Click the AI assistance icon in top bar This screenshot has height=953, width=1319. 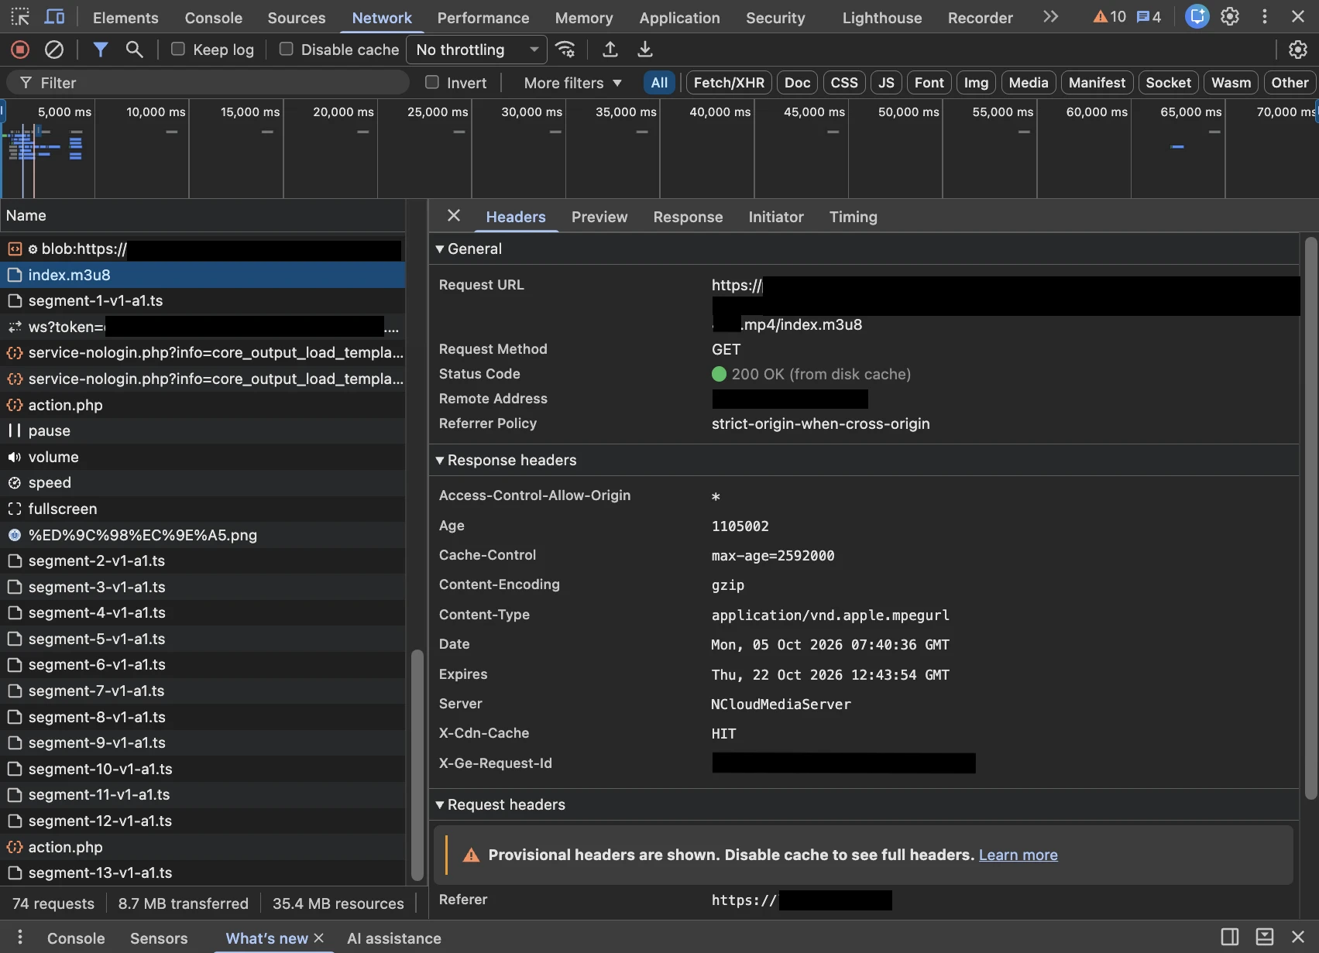coord(1197,16)
